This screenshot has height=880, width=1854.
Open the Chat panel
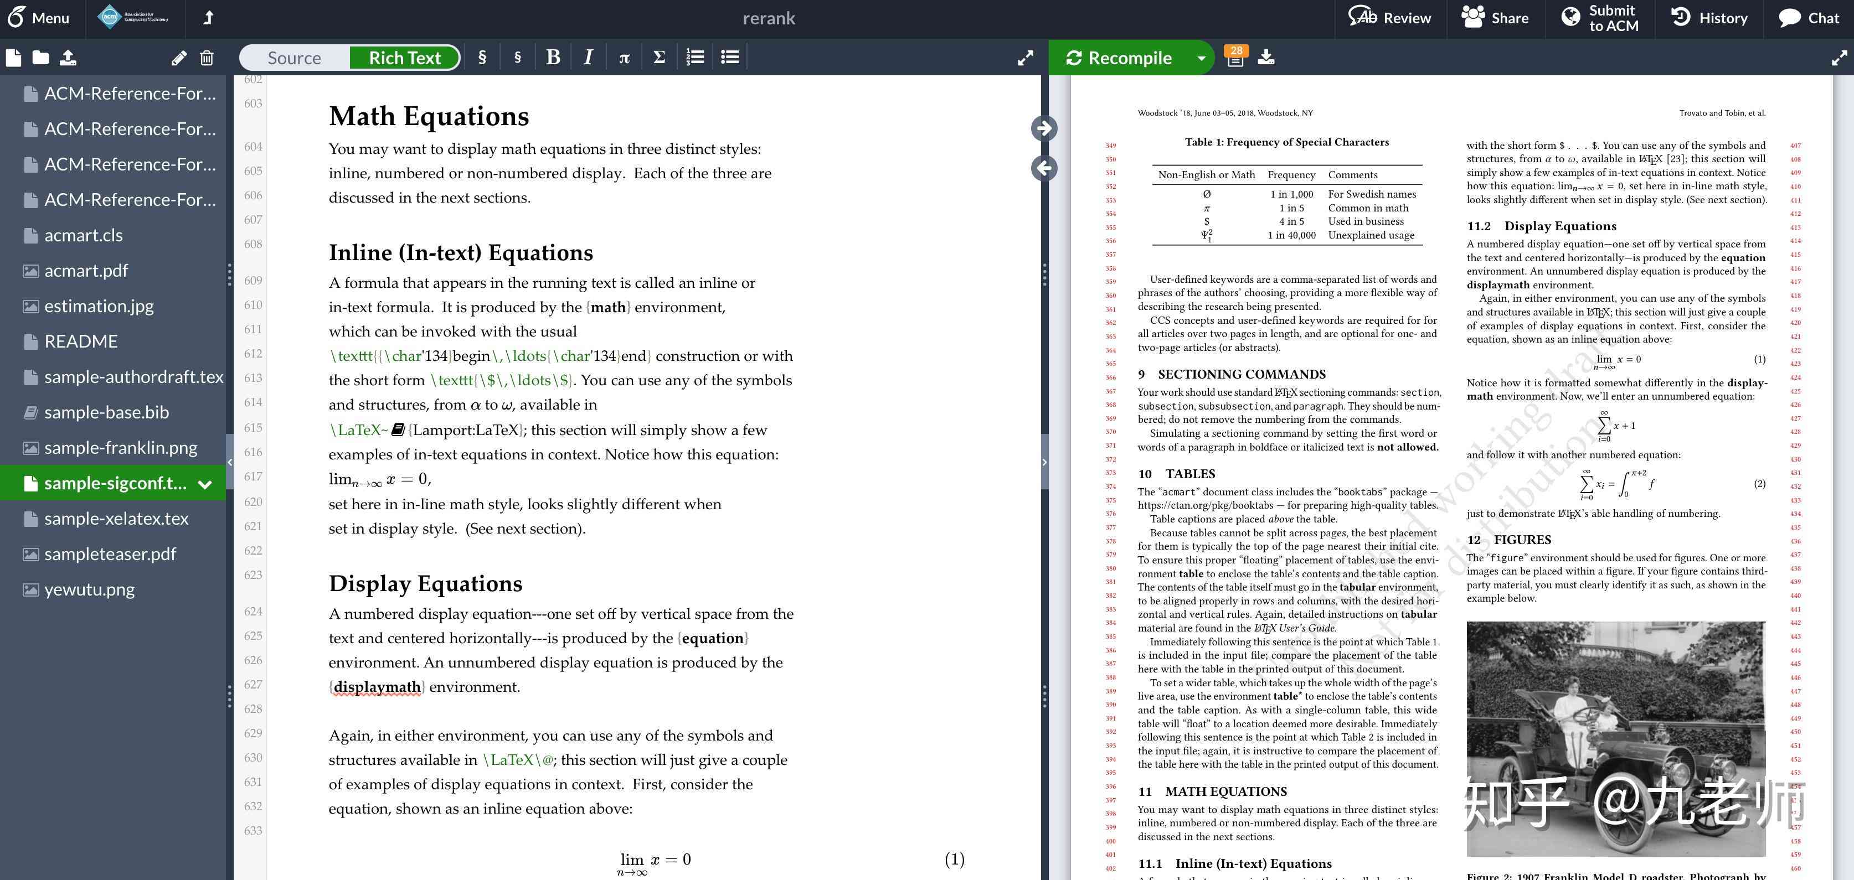tap(1808, 18)
